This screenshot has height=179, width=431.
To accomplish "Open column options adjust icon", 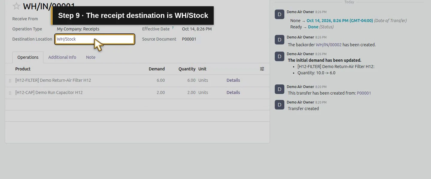I will [262, 69].
